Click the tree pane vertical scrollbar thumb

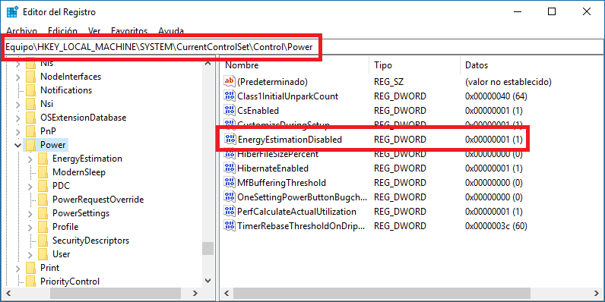(207, 248)
